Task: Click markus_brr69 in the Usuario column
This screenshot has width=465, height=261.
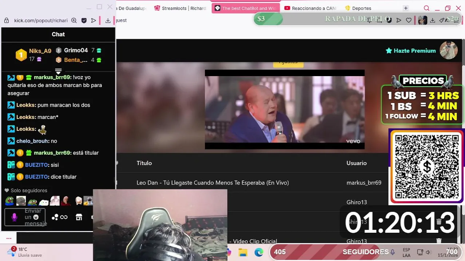Action: [364, 183]
